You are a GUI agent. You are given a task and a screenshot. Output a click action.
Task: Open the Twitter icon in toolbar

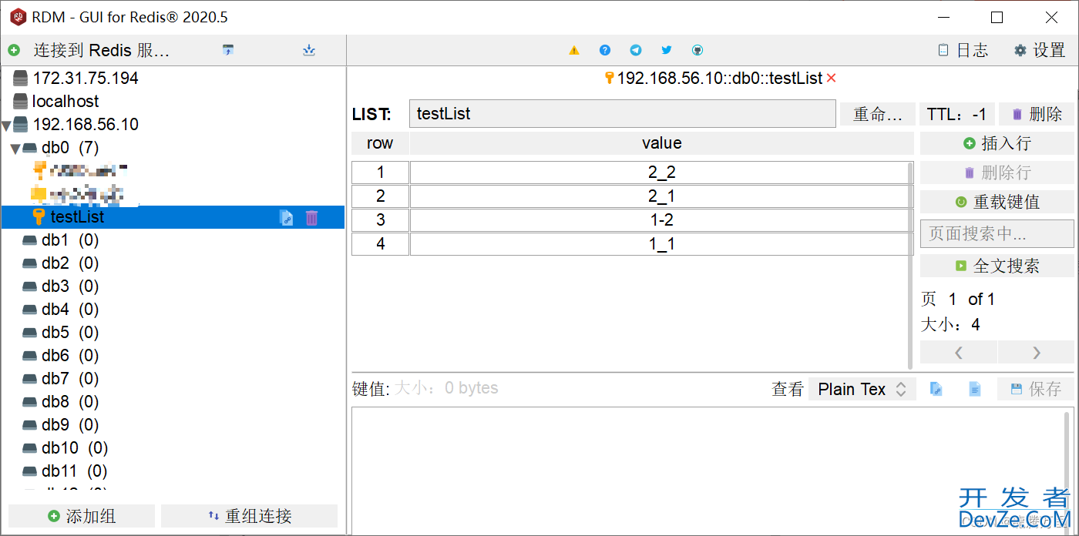[x=667, y=50]
